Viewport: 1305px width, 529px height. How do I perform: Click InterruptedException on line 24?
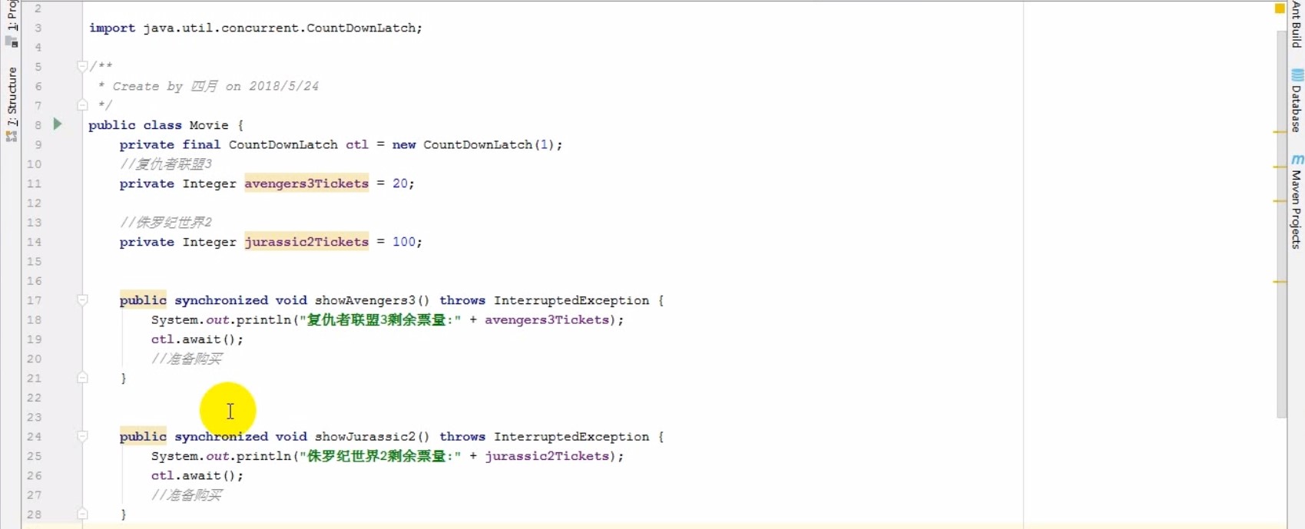pyautogui.click(x=571, y=436)
